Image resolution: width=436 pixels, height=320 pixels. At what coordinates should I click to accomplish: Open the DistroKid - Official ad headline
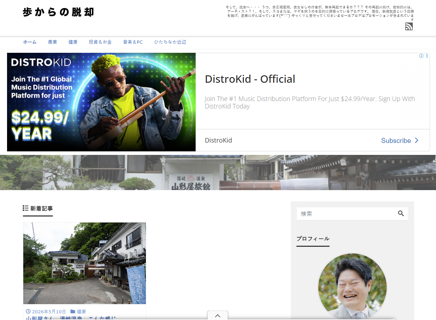coord(250,79)
